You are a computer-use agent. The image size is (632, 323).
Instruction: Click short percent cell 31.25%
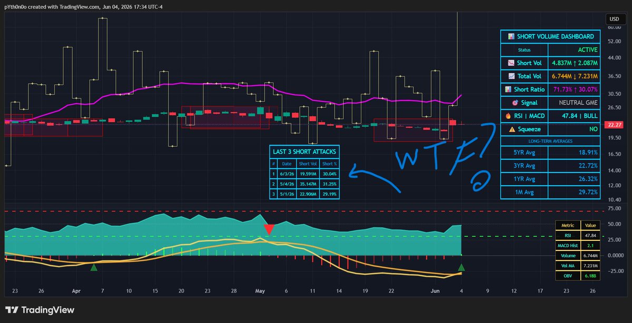click(330, 184)
